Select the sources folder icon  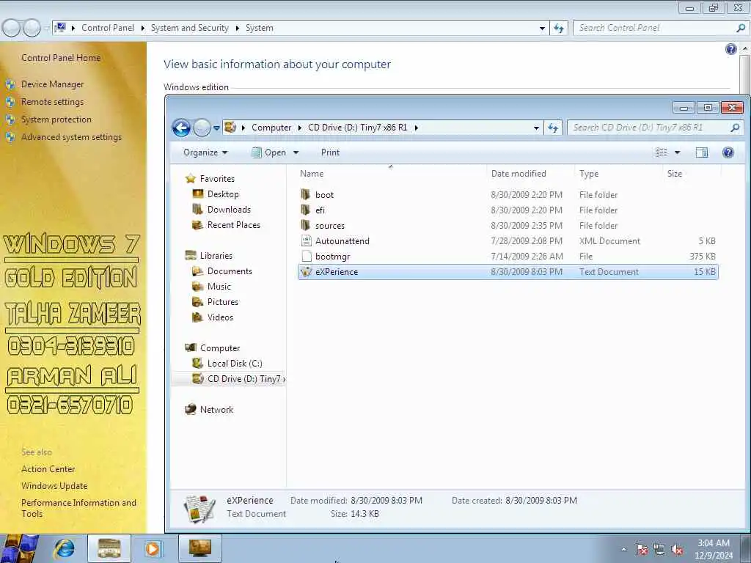tap(305, 225)
